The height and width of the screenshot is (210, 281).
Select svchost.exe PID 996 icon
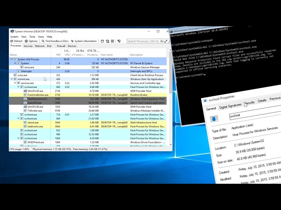[22, 134]
